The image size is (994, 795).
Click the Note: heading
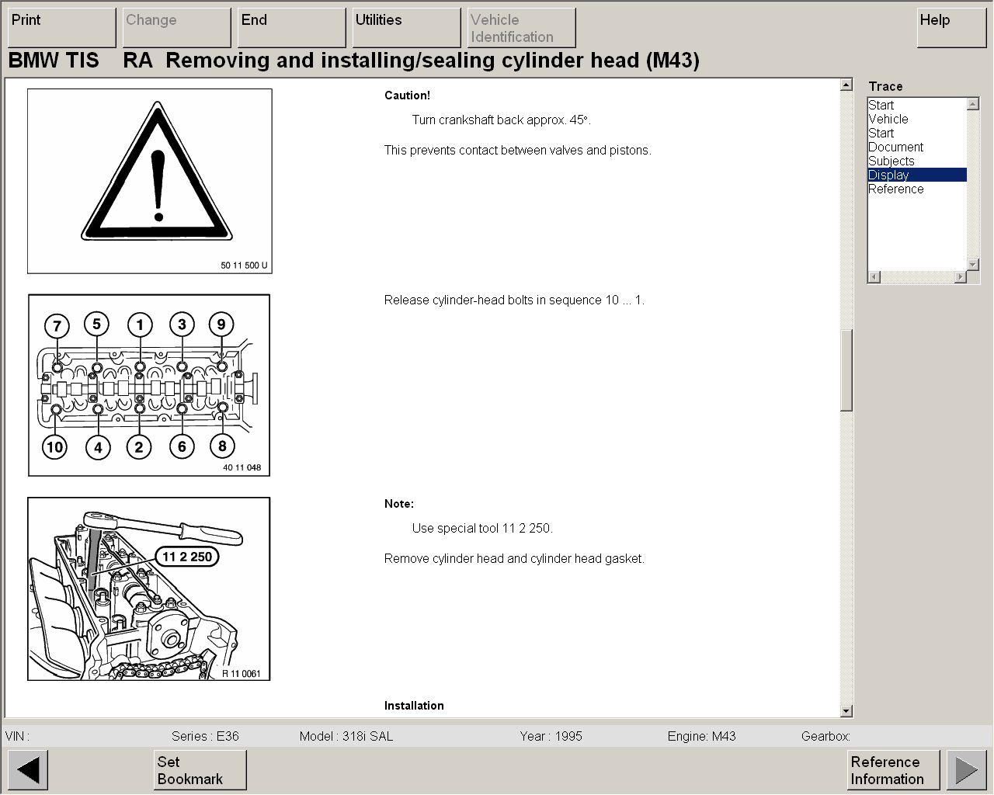(x=399, y=504)
